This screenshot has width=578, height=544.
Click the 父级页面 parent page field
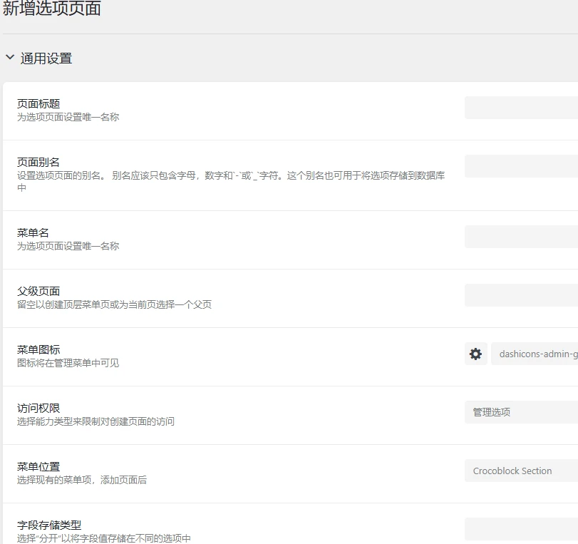[x=520, y=295]
